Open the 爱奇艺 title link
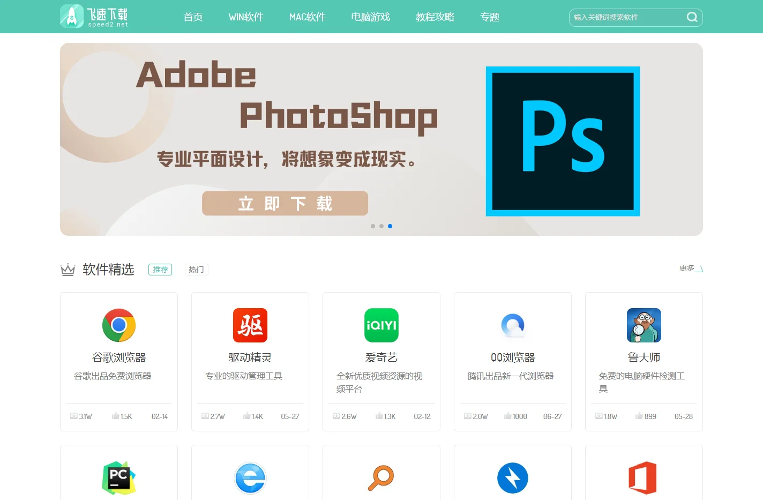 pyautogui.click(x=381, y=357)
